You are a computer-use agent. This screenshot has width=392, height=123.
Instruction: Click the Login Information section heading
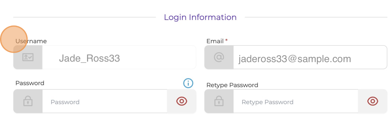(200, 17)
